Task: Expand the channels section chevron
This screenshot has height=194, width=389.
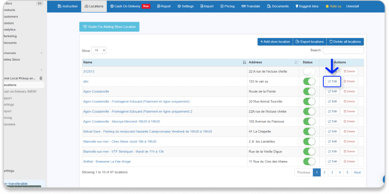Action: click(42, 53)
